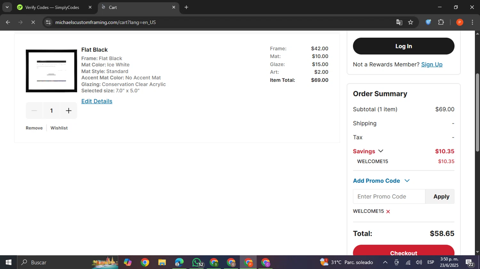Close the Cart tab
The image size is (480, 269).
[174, 7]
